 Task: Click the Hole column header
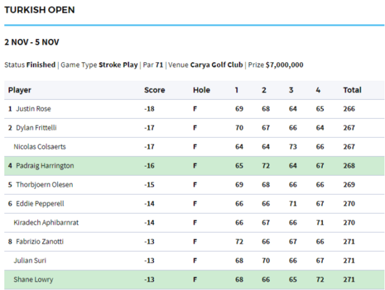coord(201,90)
